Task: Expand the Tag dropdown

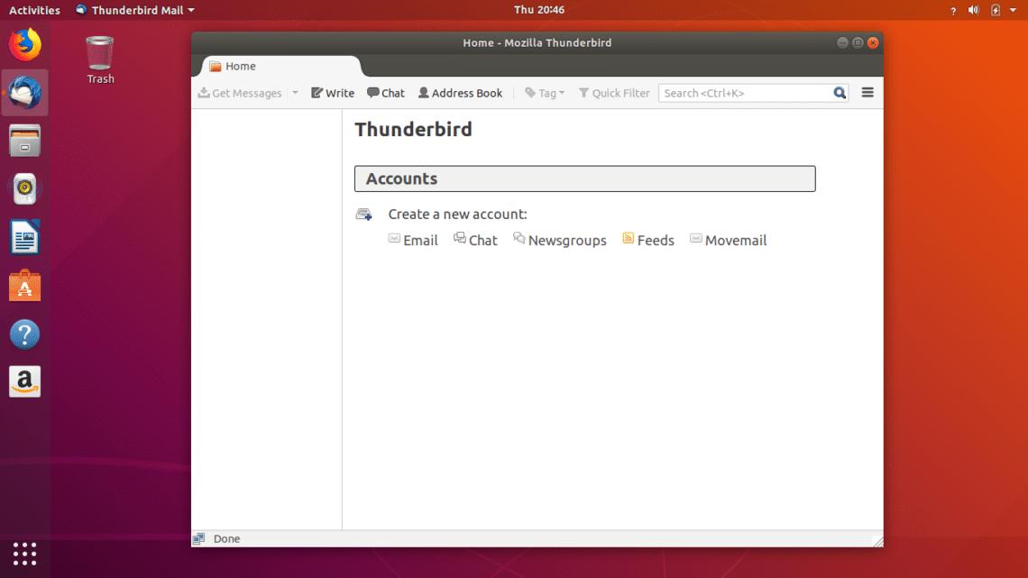Action: coord(545,93)
